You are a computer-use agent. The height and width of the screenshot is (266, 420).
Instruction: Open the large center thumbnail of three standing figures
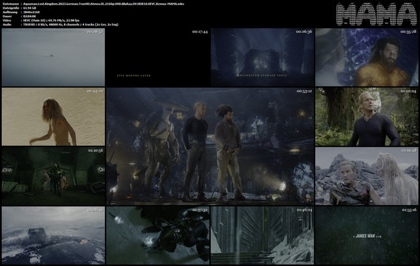point(210,146)
